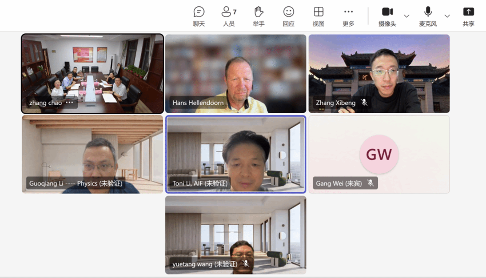Open reactions (回应) smiley icon

point(288,16)
